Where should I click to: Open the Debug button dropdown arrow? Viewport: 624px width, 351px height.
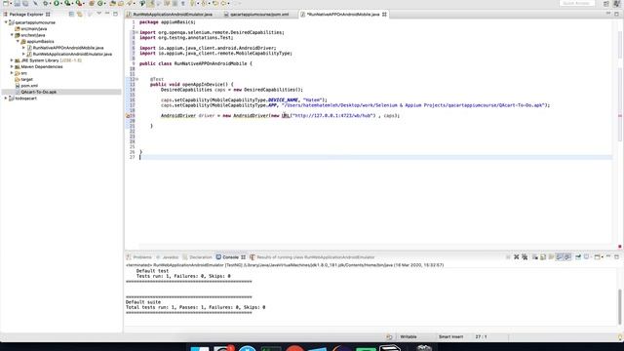[50, 4]
